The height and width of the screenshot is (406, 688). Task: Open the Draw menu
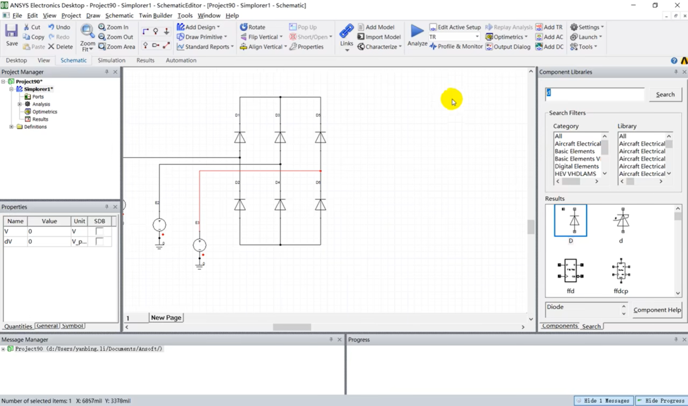point(93,15)
